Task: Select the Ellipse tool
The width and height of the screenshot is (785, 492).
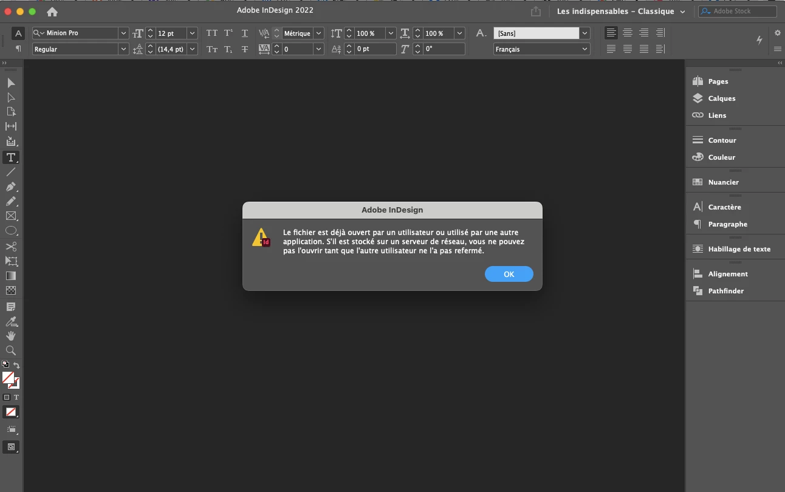Action: click(x=11, y=231)
